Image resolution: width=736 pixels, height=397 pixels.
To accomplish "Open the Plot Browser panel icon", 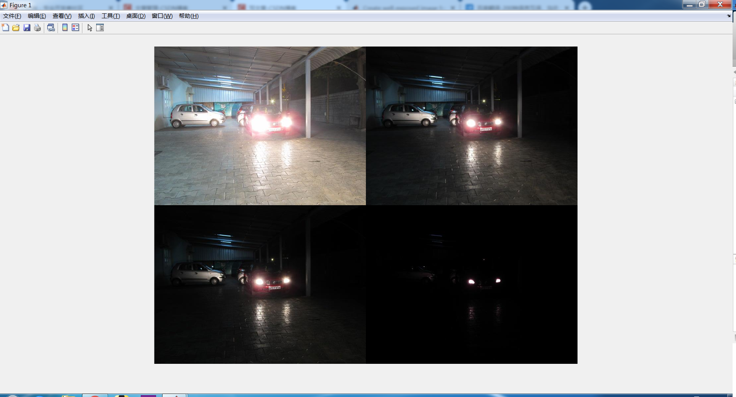I will point(100,27).
